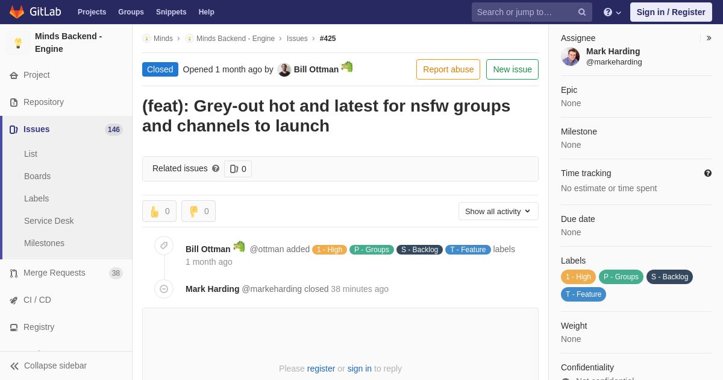Click Bill Ottman's avatar in the header

pyautogui.click(x=284, y=69)
